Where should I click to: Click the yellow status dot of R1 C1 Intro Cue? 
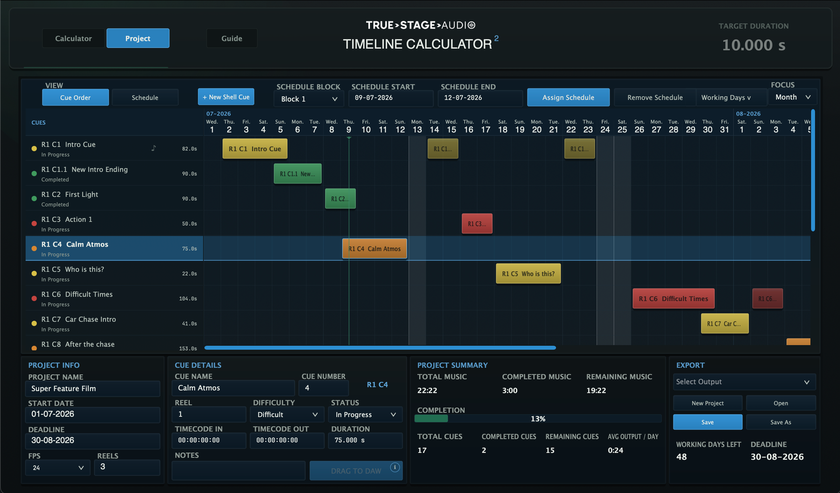[x=34, y=149]
